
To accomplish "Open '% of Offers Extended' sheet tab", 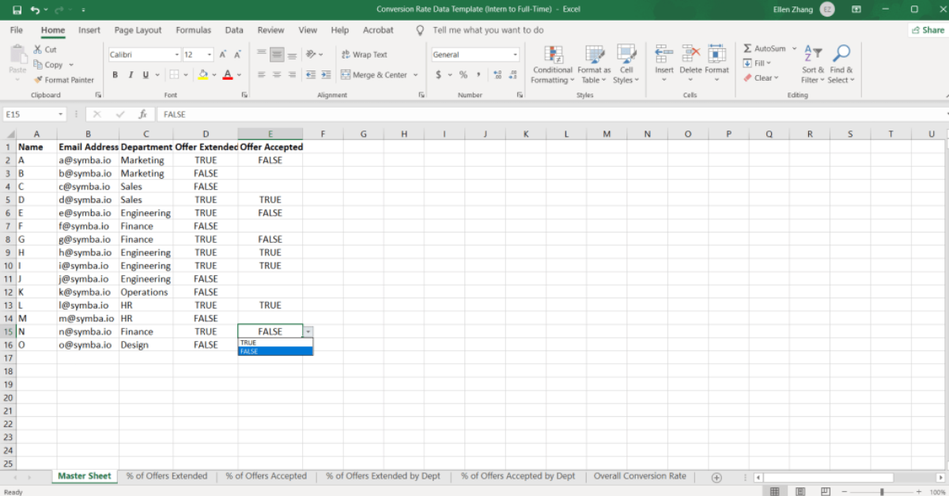I will [167, 476].
